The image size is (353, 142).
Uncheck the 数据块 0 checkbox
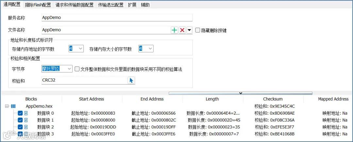(x=20, y=113)
